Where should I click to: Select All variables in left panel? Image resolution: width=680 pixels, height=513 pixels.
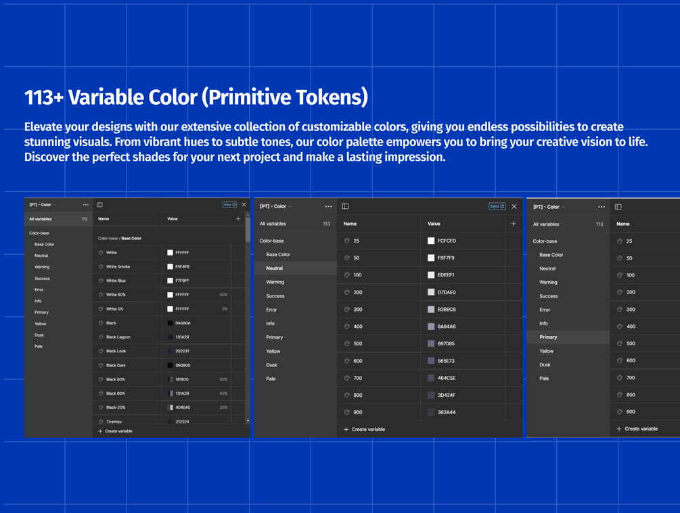[59, 219]
